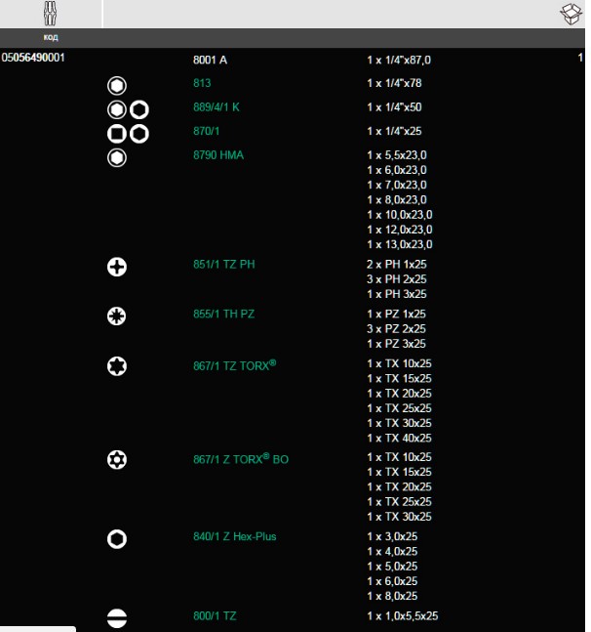Click the hex icon beside 840/1 Z Hex-Plus
This screenshot has height=632, width=591.
[x=117, y=539]
